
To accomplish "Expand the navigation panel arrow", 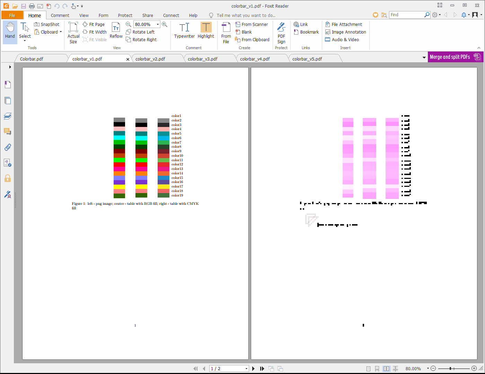I will pyautogui.click(x=10, y=67).
